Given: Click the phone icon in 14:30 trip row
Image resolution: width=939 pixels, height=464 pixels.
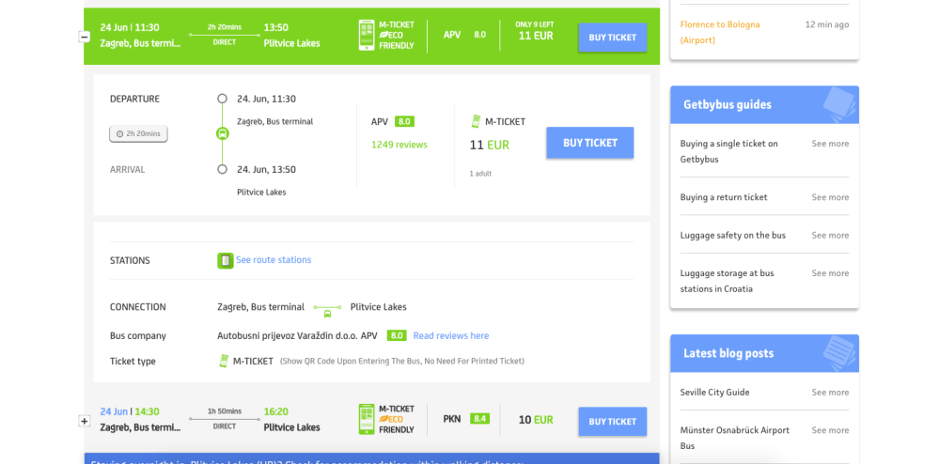Looking at the screenshot, I should click(x=367, y=420).
